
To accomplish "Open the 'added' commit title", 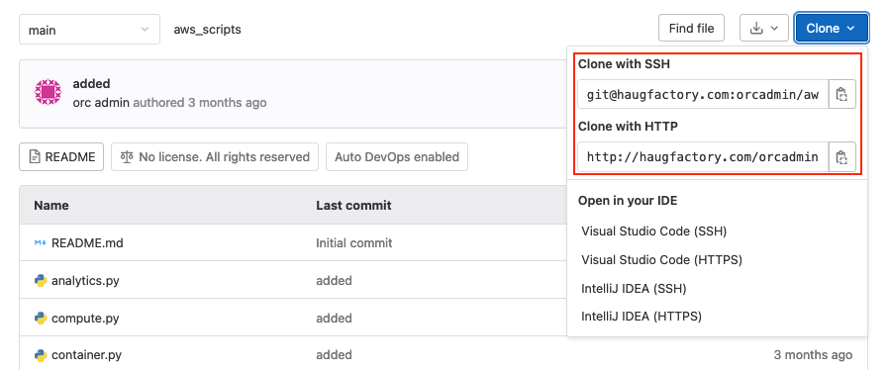I will (91, 84).
